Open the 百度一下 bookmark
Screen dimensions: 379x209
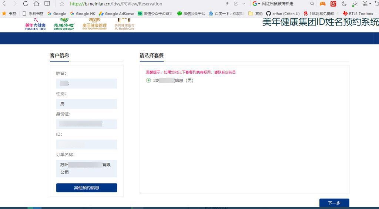(226, 14)
